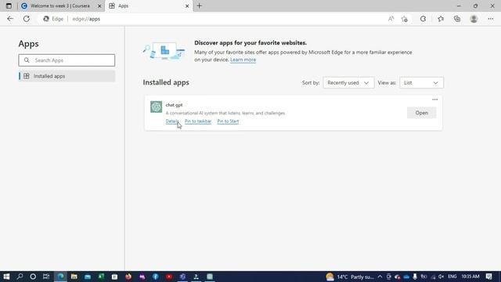The width and height of the screenshot is (501, 282).
Task: Open Windows taskbar search
Action: click(20, 277)
